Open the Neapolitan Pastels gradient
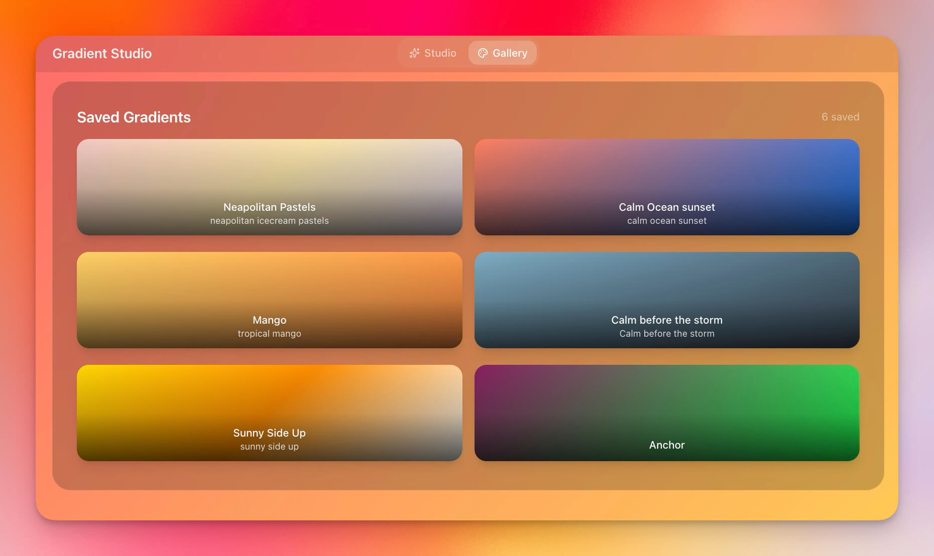The width and height of the screenshot is (934, 556). (269, 187)
